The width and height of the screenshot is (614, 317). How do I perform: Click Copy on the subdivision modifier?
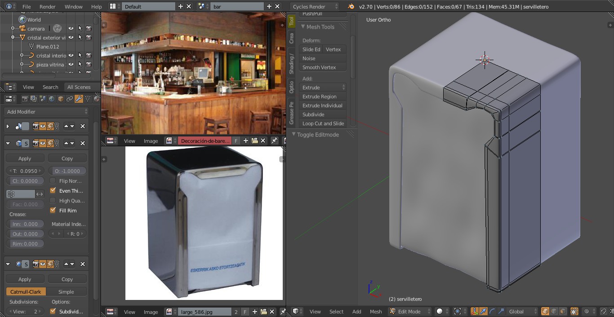tap(67, 279)
